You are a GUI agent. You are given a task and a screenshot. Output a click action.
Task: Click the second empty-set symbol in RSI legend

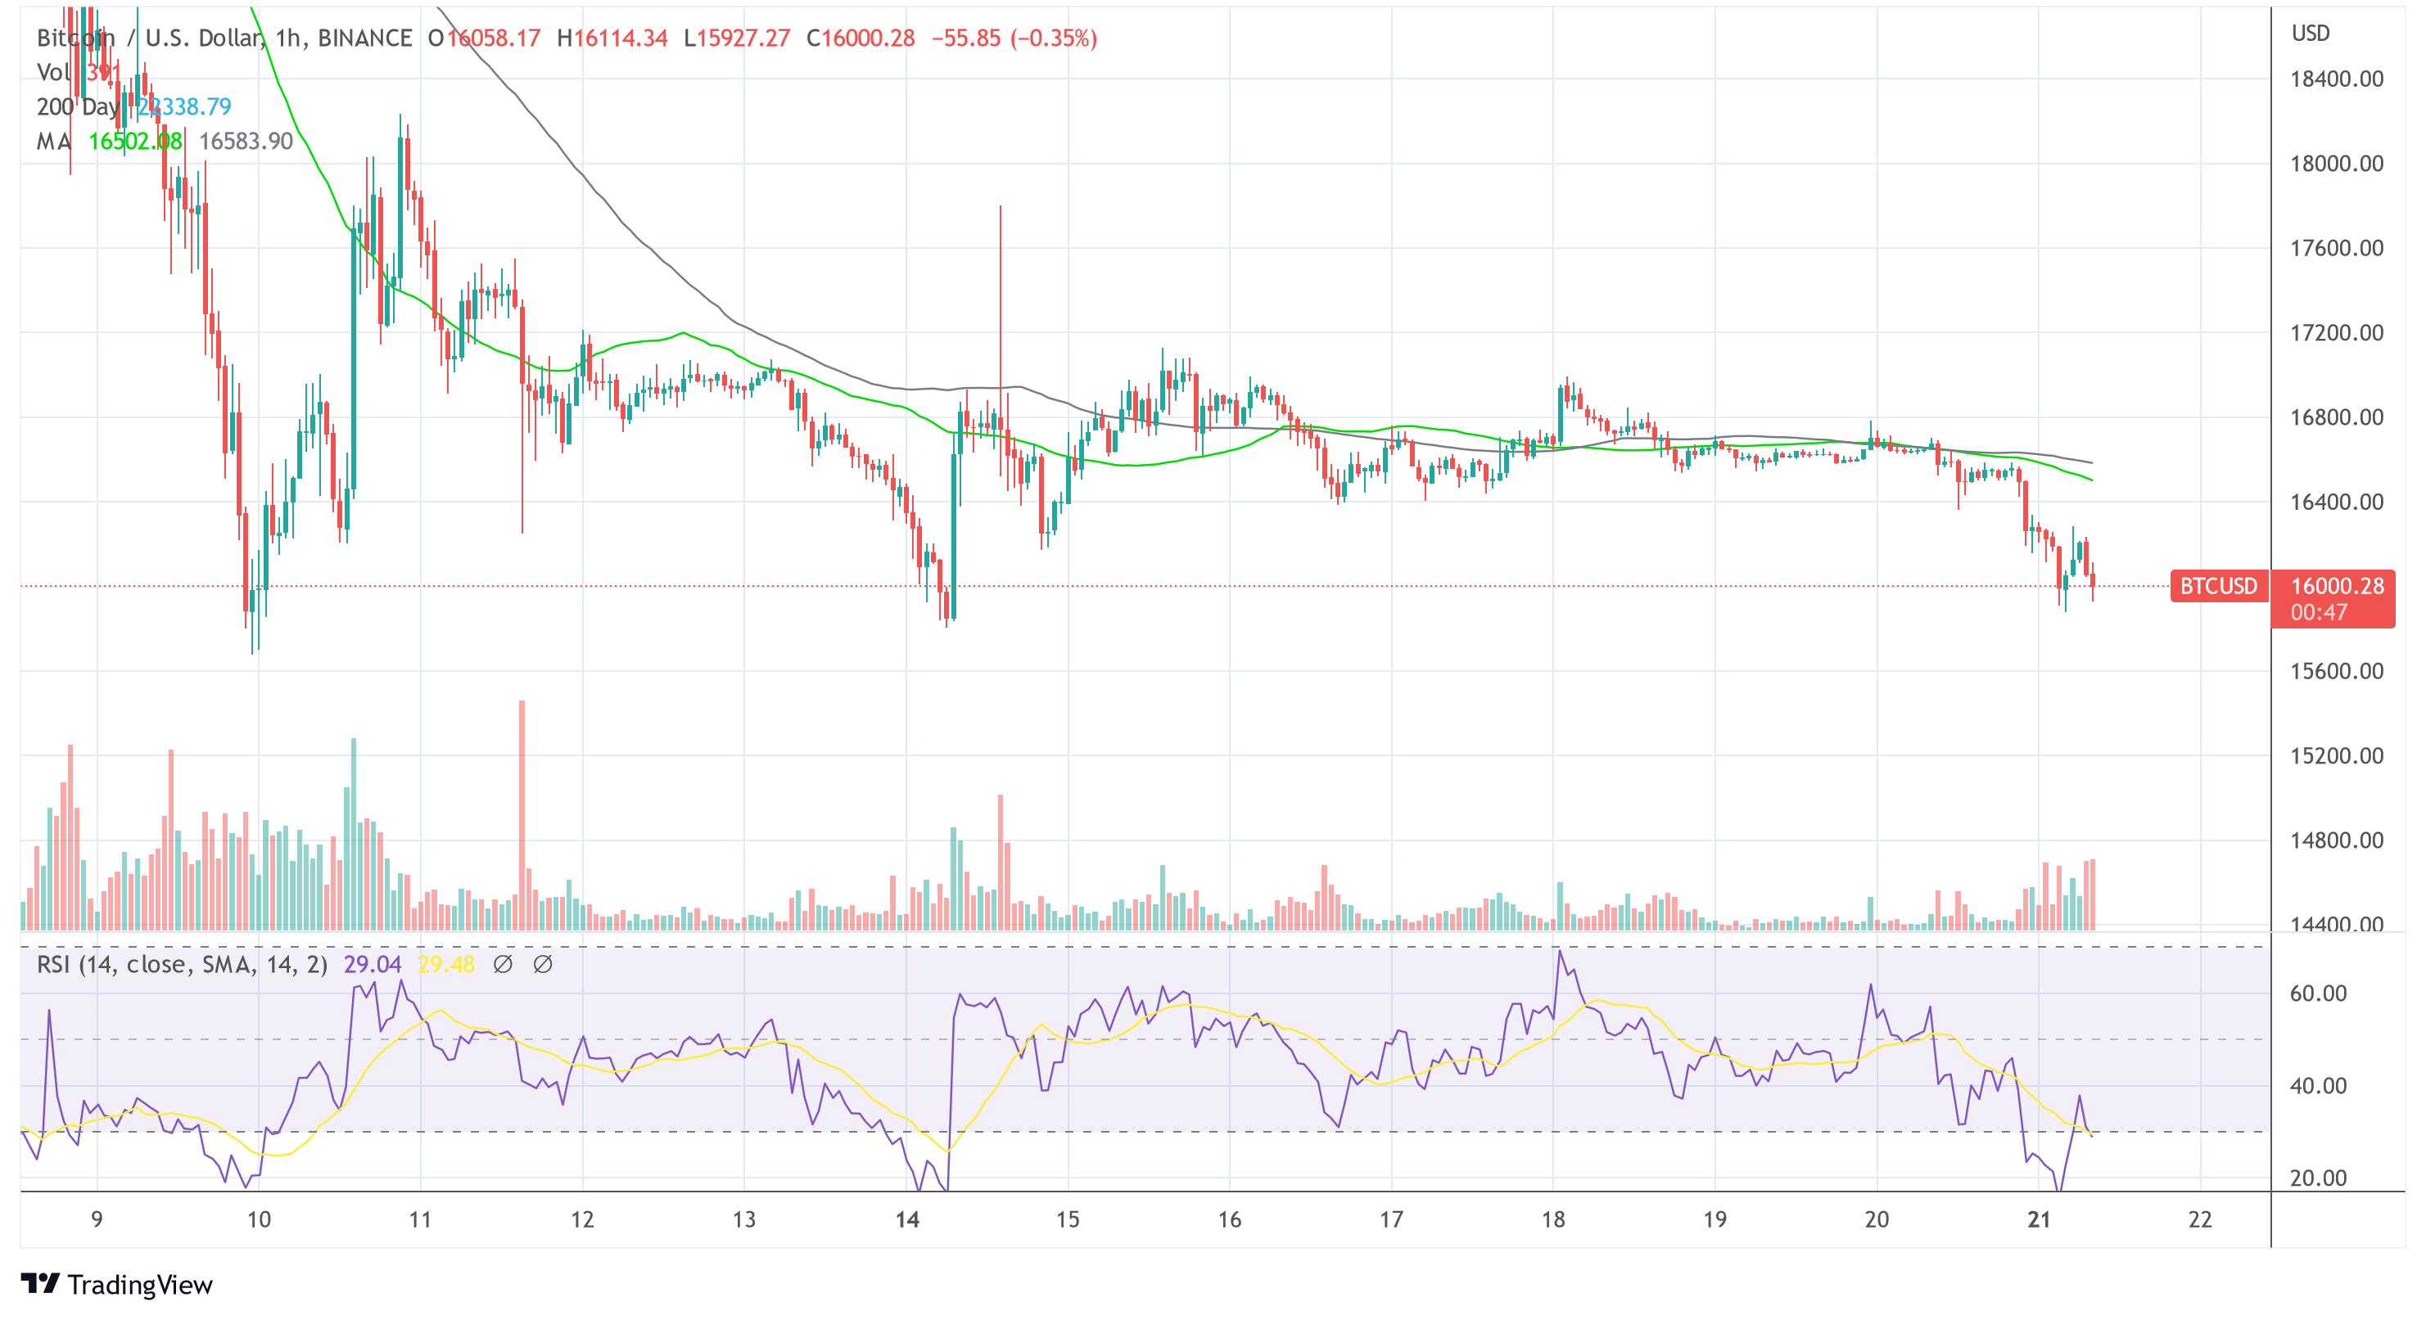tap(543, 964)
